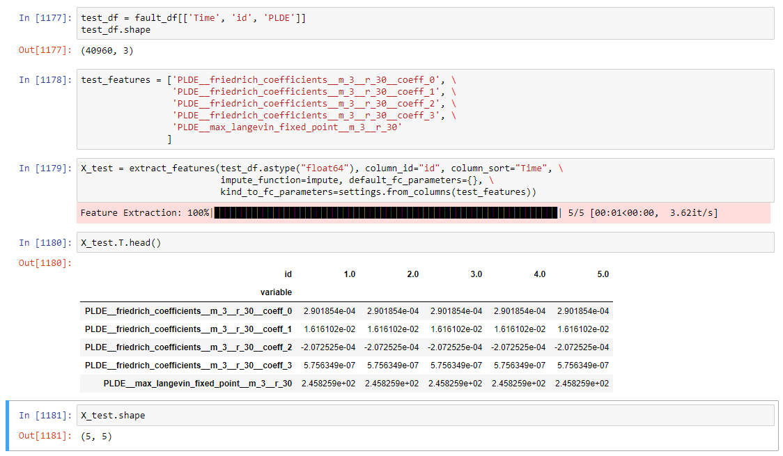Click the In [1177] cell prompt
This screenshot has width=783, height=456.
(x=43, y=17)
